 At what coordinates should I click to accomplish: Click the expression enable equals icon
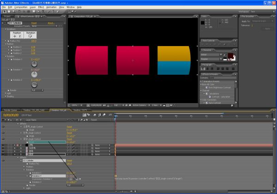pos(71,179)
